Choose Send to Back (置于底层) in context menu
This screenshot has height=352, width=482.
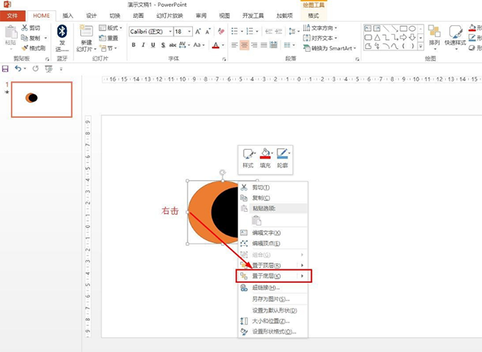274,276
